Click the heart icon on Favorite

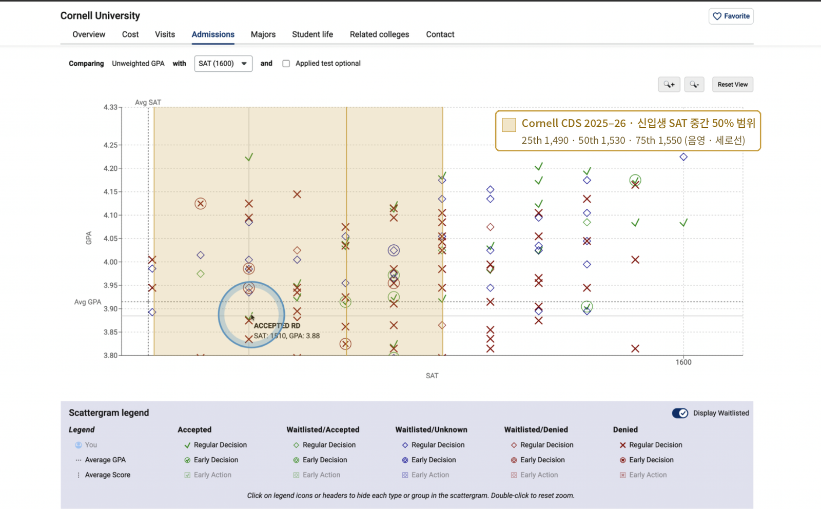pyautogui.click(x=717, y=16)
